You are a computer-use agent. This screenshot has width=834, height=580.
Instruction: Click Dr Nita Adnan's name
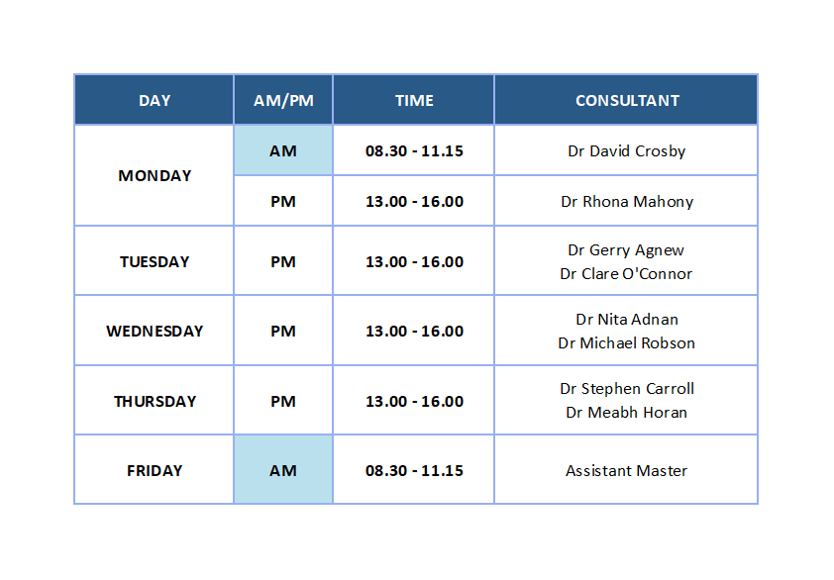coord(627,320)
